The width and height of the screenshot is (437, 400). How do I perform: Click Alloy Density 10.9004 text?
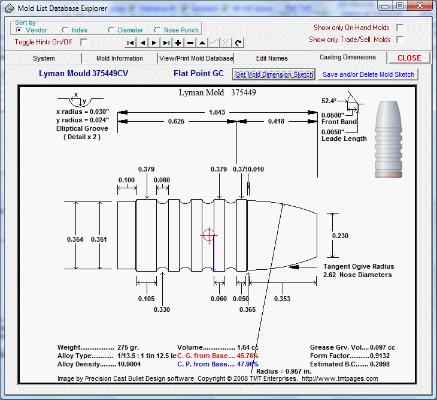pyautogui.click(x=99, y=364)
